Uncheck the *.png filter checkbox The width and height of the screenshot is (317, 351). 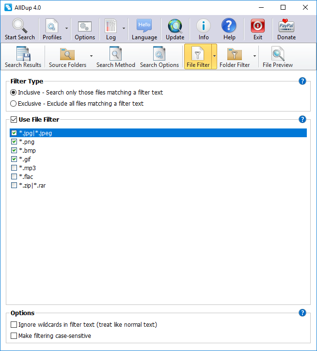click(14, 142)
